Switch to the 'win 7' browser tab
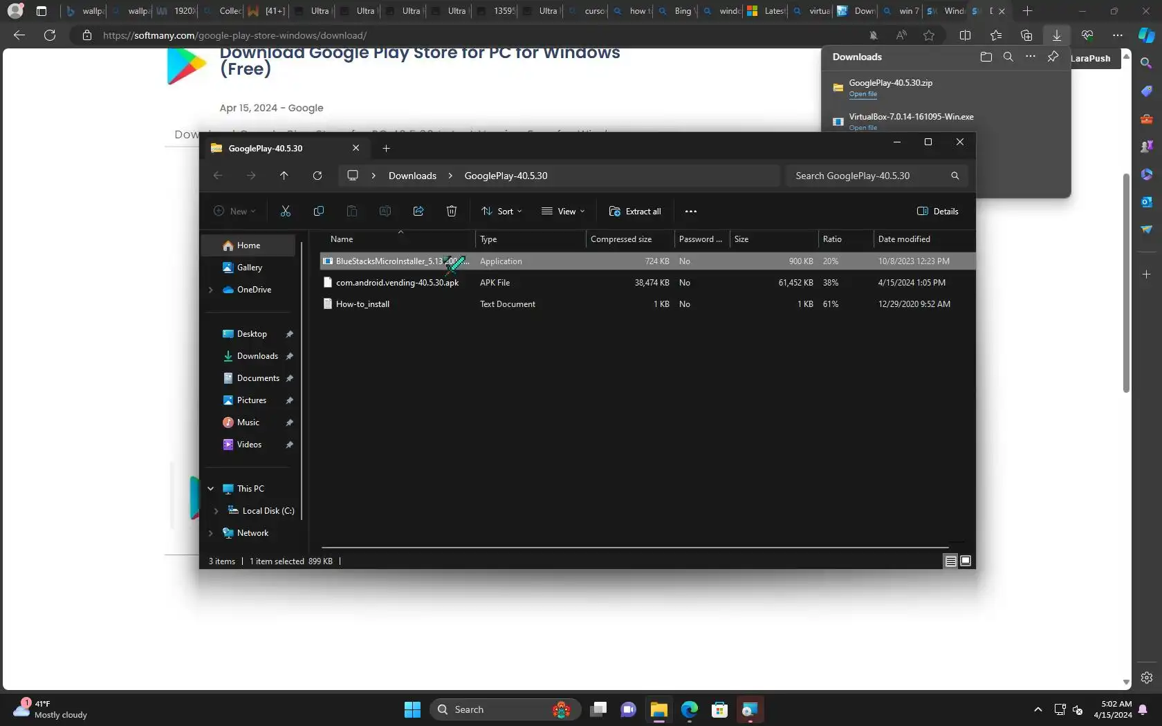 point(902,11)
